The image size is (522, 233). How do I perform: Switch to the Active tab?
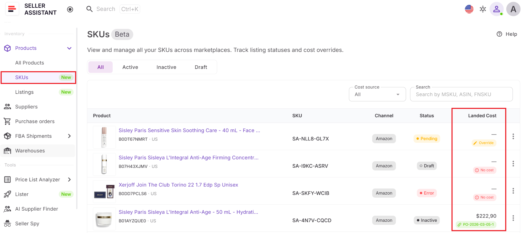click(x=130, y=67)
